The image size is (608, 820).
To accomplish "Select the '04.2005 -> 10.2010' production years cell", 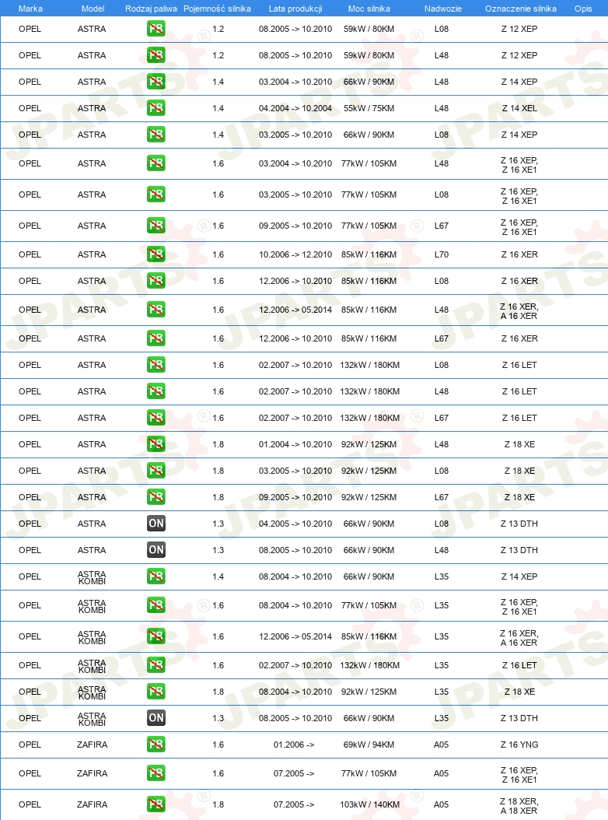I will [x=295, y=524].
